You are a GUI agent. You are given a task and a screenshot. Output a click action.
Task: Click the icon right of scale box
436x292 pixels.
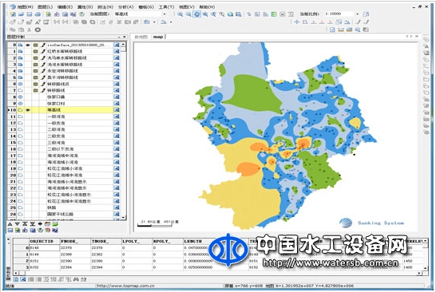(x=367, y=14)
